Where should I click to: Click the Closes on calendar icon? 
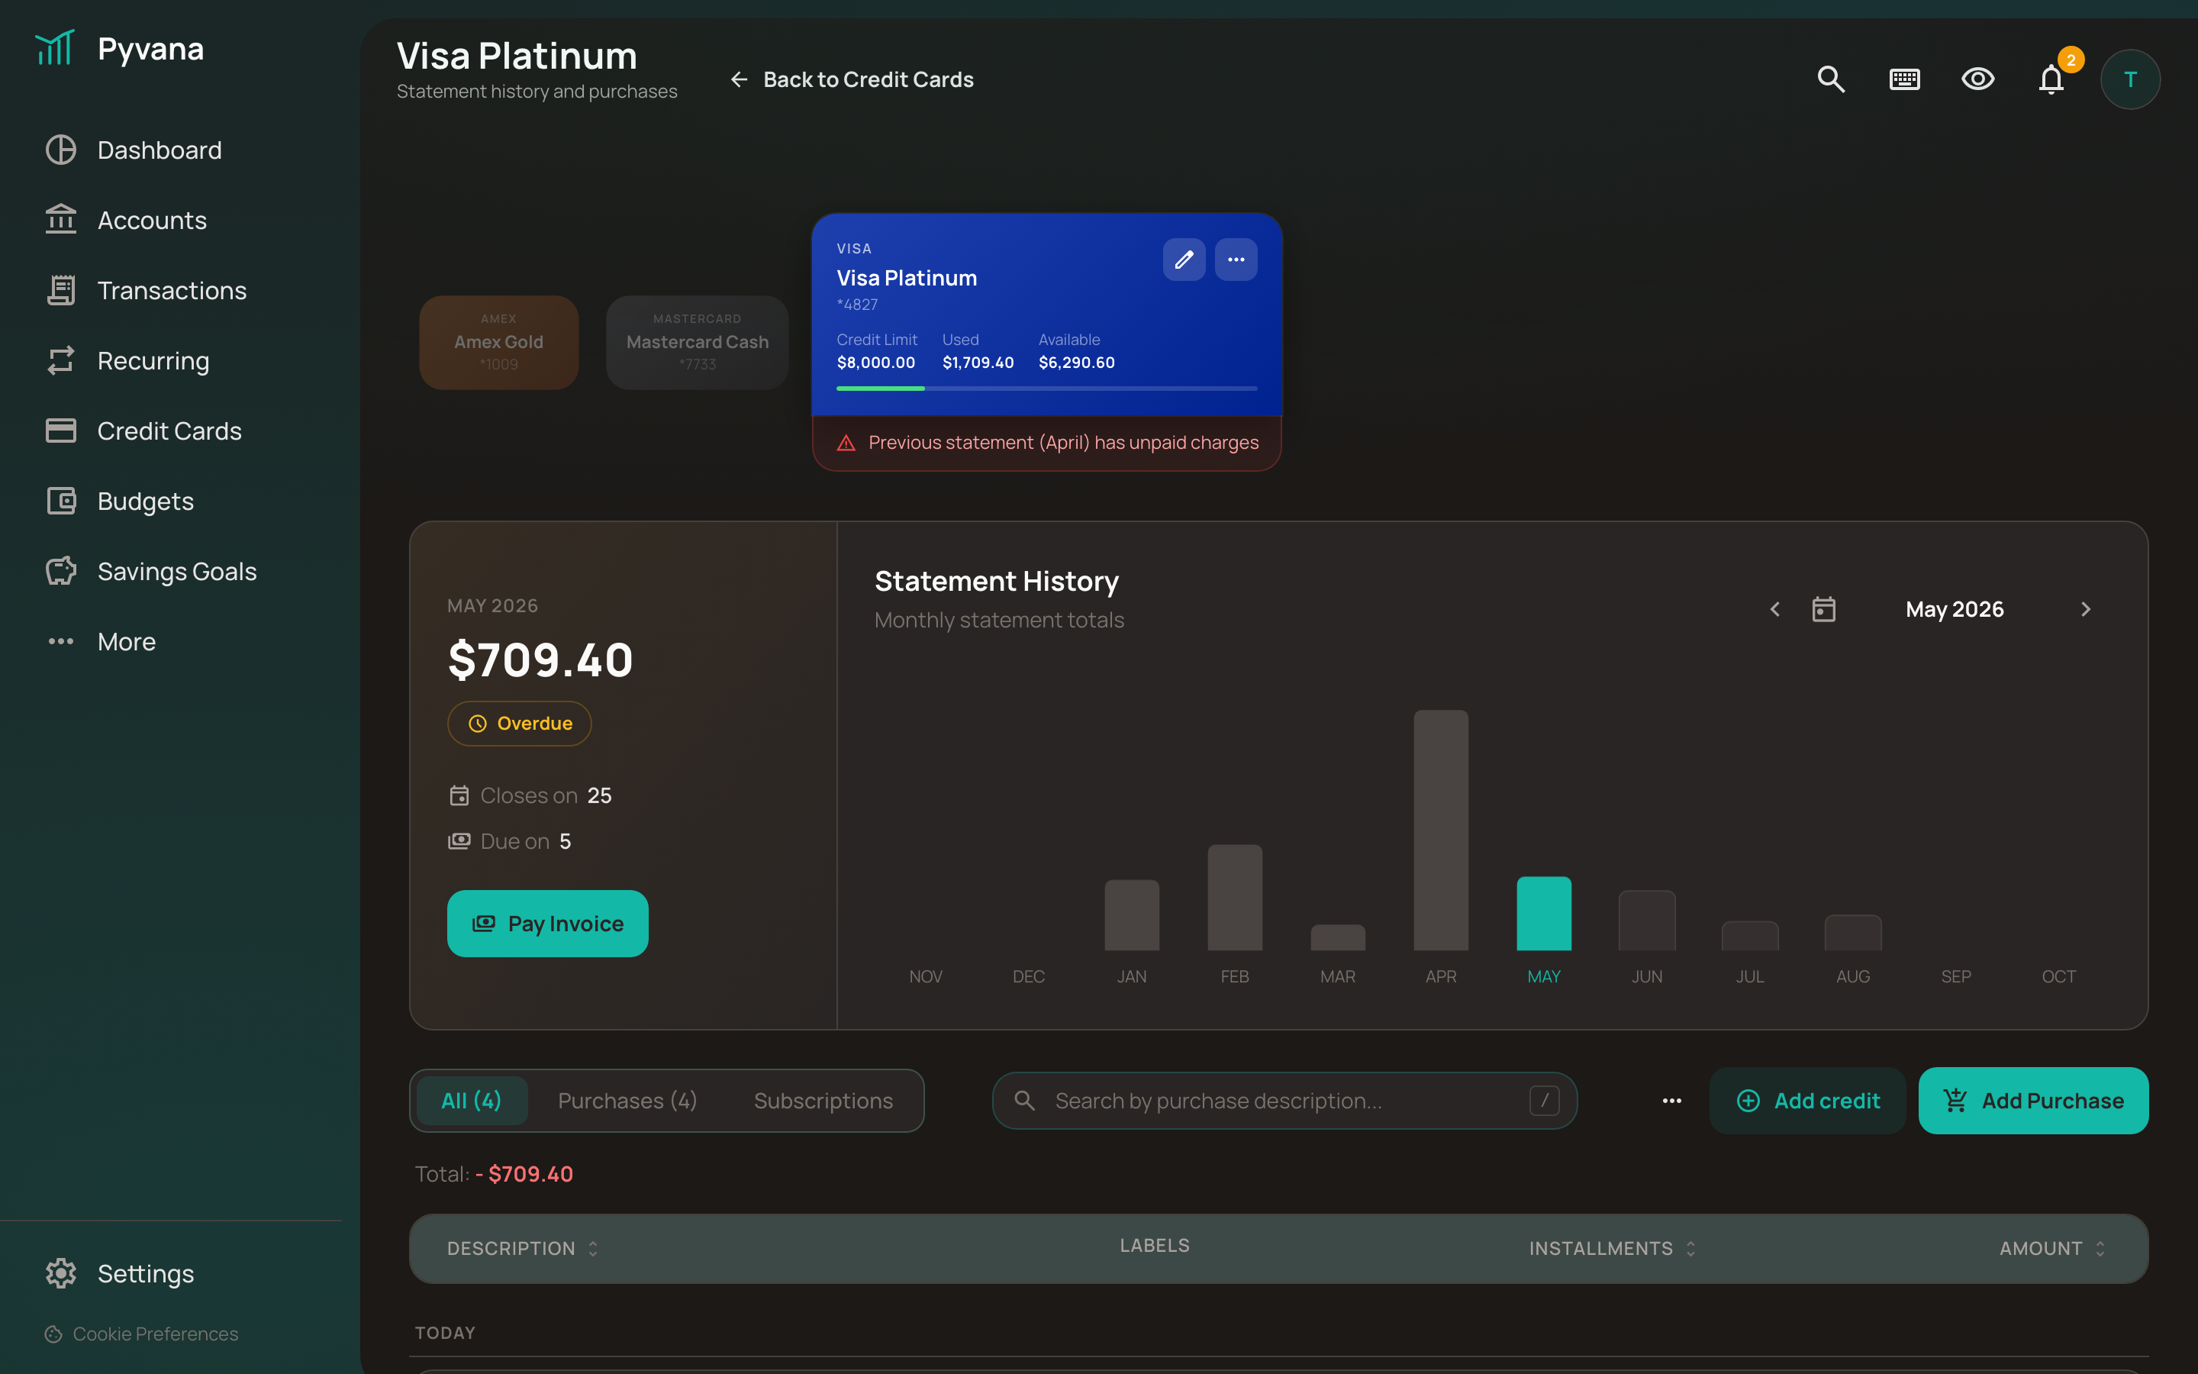459,796
